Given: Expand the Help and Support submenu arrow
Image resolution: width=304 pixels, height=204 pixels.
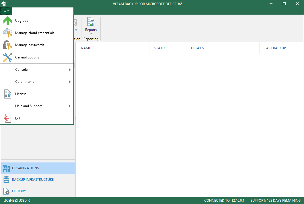Looking at the screenshot, I should [x=70, y=106].
